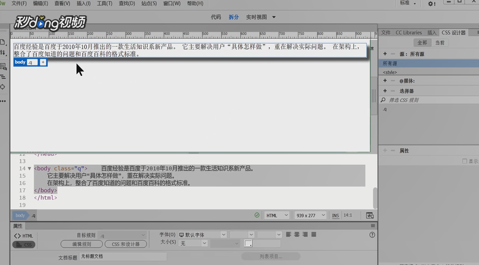Add a CSS source with plus icon
Screen dimensions: 479x265
pyautogui.click(x=385, y=53)
